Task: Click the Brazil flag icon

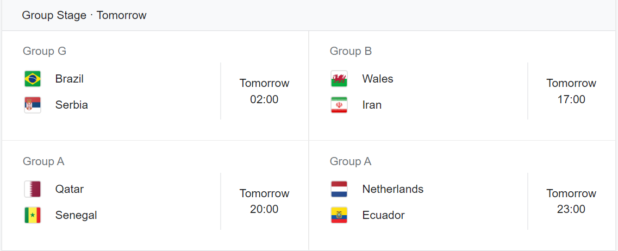Action: 32,79
